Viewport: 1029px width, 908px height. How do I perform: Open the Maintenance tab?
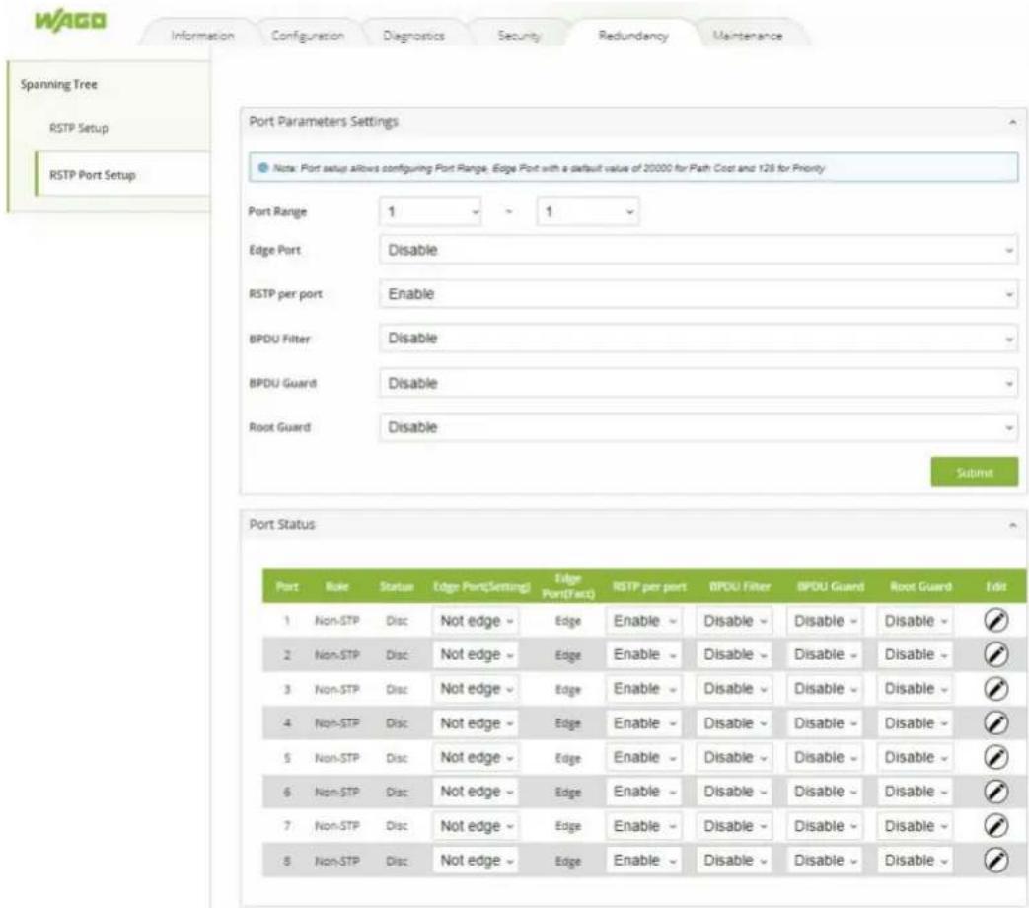pos(748,36)
